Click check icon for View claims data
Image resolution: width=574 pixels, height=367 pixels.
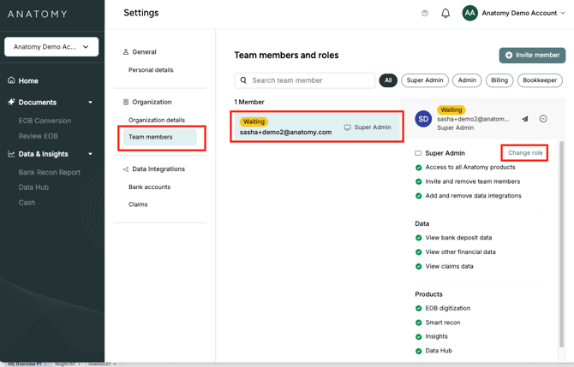(x=418, y=266)
